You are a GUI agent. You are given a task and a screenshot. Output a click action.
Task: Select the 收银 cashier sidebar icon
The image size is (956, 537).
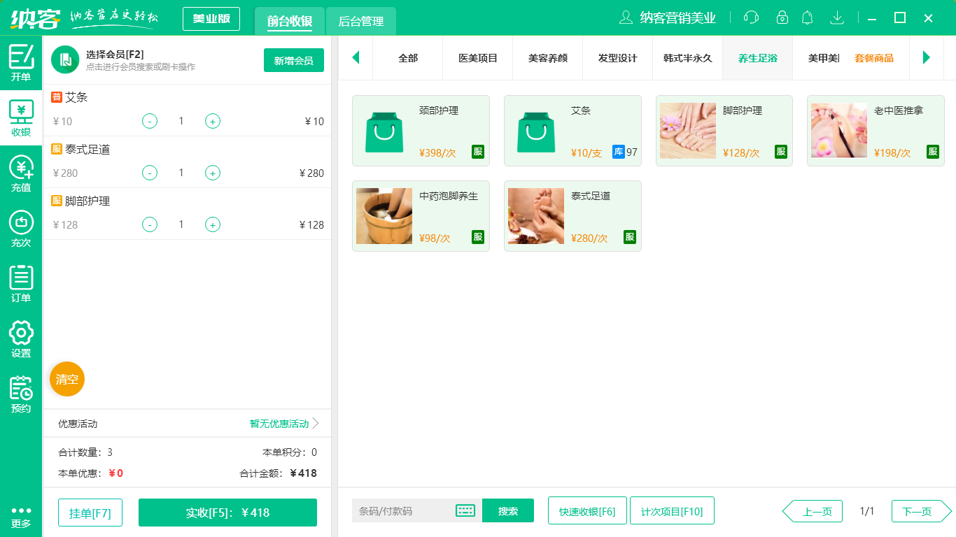[21, 118]
